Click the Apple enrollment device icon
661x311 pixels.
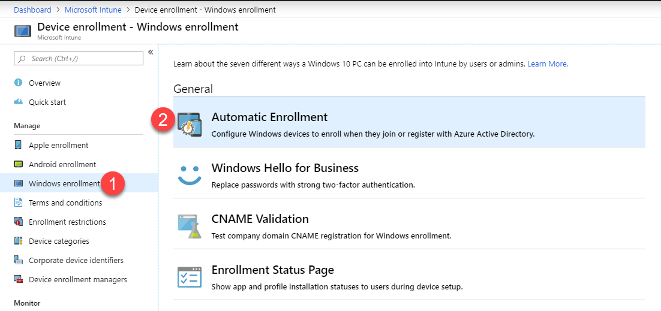click(18, 145)
